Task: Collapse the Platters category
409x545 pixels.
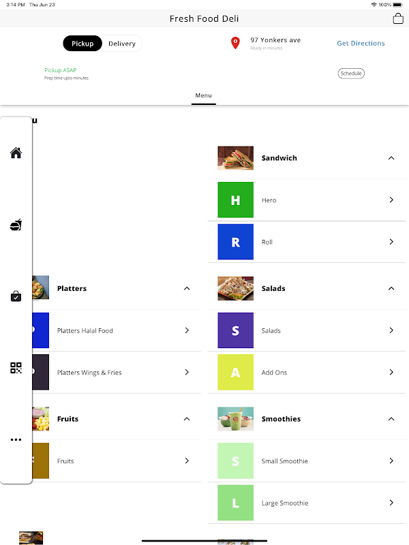Action: point(187,289)
